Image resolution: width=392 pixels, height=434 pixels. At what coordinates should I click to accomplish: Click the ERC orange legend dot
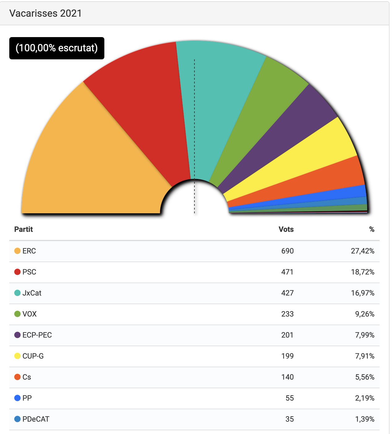pos(17,251)
